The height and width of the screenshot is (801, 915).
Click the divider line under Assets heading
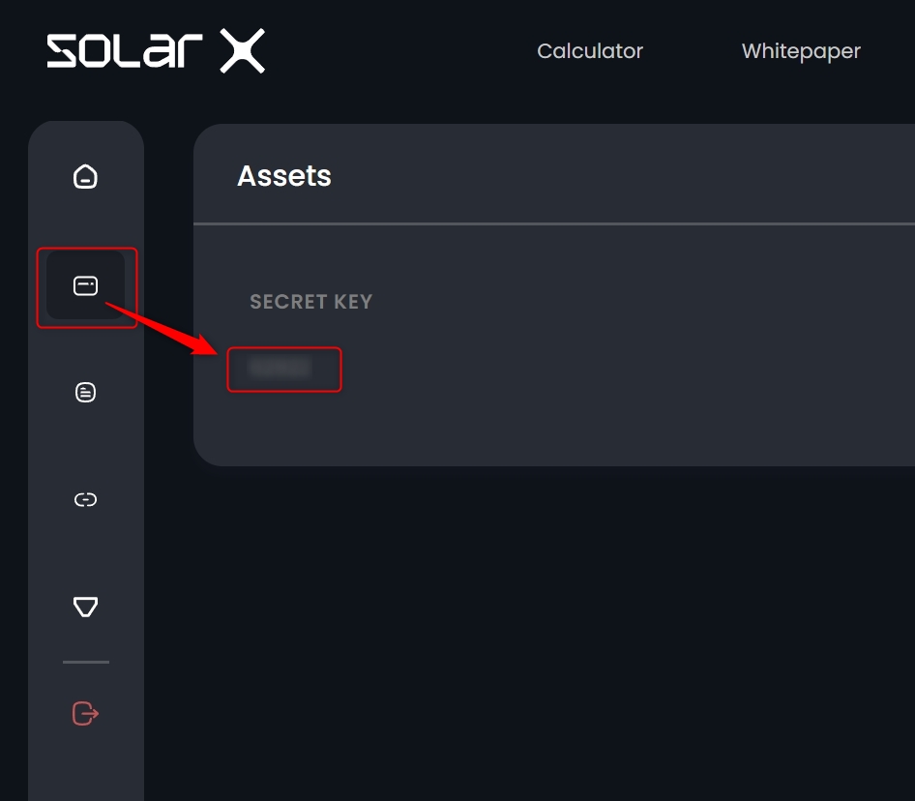coord(551,224)
